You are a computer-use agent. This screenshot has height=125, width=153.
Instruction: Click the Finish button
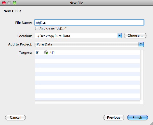(137, 118)
